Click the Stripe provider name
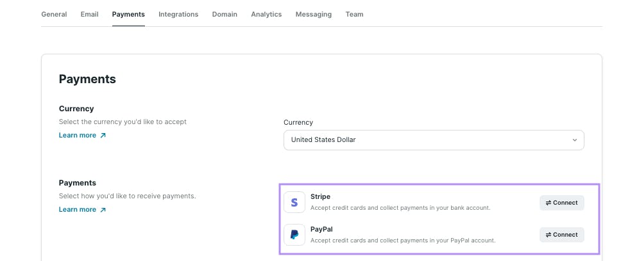The height and width of the screenshot is (261, 630). 320,196
